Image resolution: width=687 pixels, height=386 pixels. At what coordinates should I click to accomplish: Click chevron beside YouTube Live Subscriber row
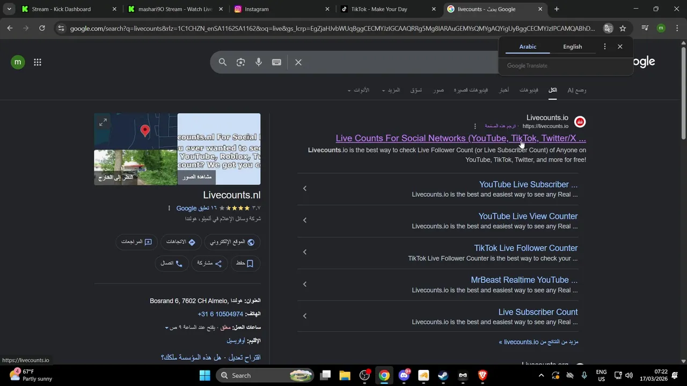click(305, 188)
